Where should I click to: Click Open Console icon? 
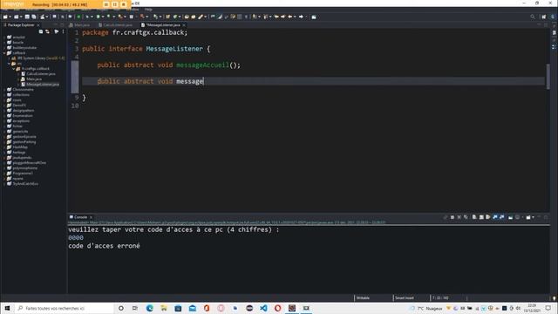coord(528,217)
